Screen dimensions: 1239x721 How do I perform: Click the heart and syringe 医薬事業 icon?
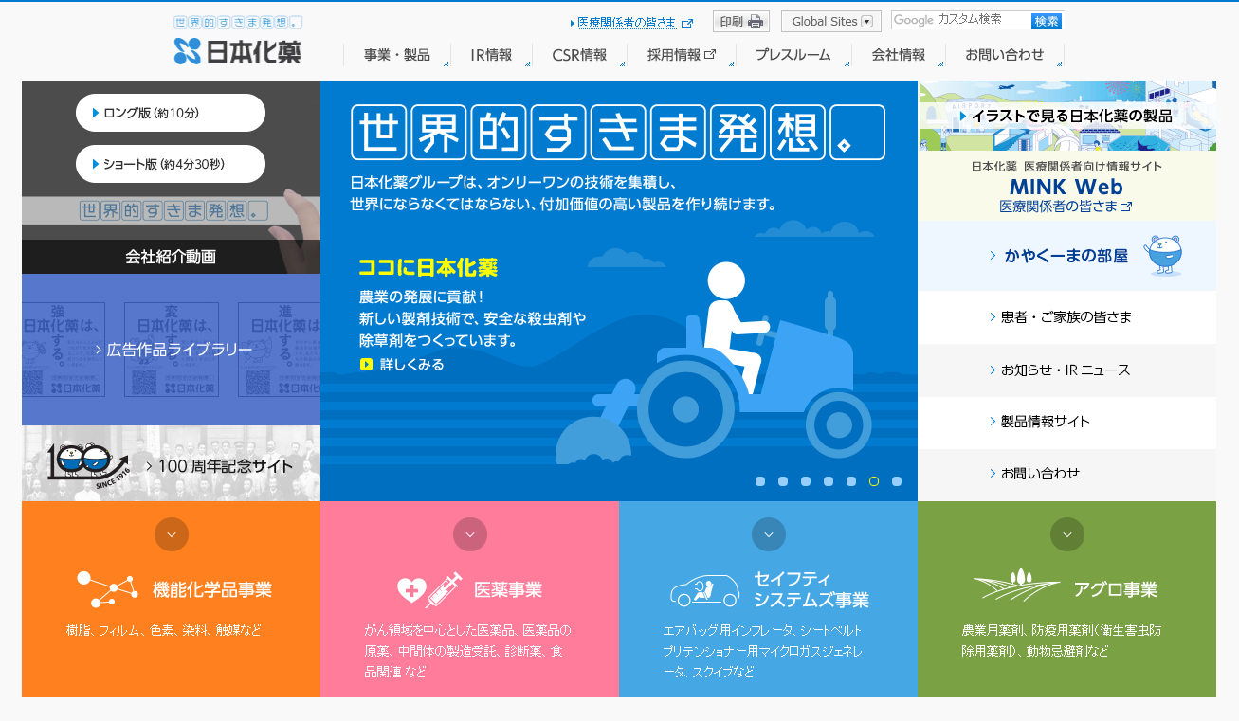click(429, 589)
